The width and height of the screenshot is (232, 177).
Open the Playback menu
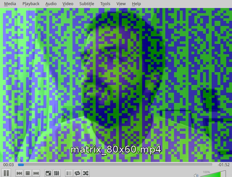pyautogui.click(x=31, y=4)
